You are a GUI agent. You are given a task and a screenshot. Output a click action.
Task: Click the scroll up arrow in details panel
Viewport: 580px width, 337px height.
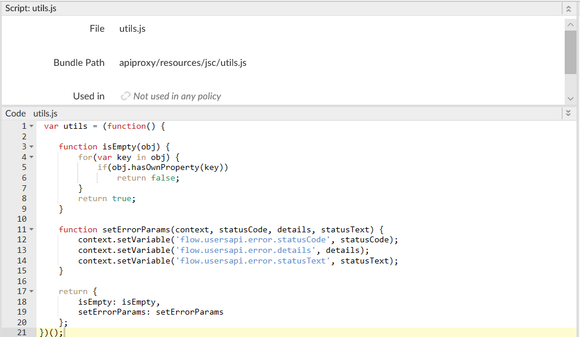(571, 25)
